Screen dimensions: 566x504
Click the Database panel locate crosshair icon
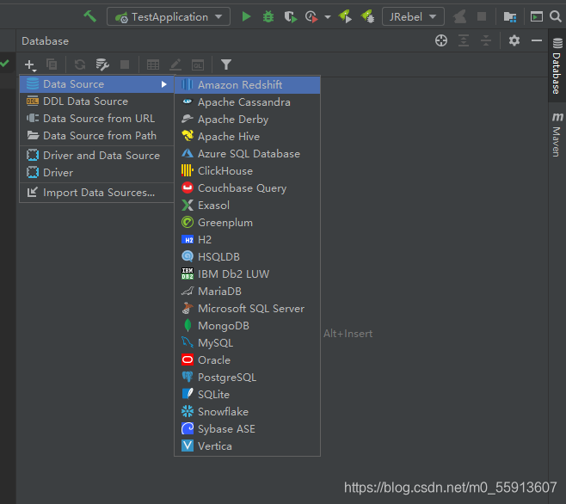click(441, 40)
